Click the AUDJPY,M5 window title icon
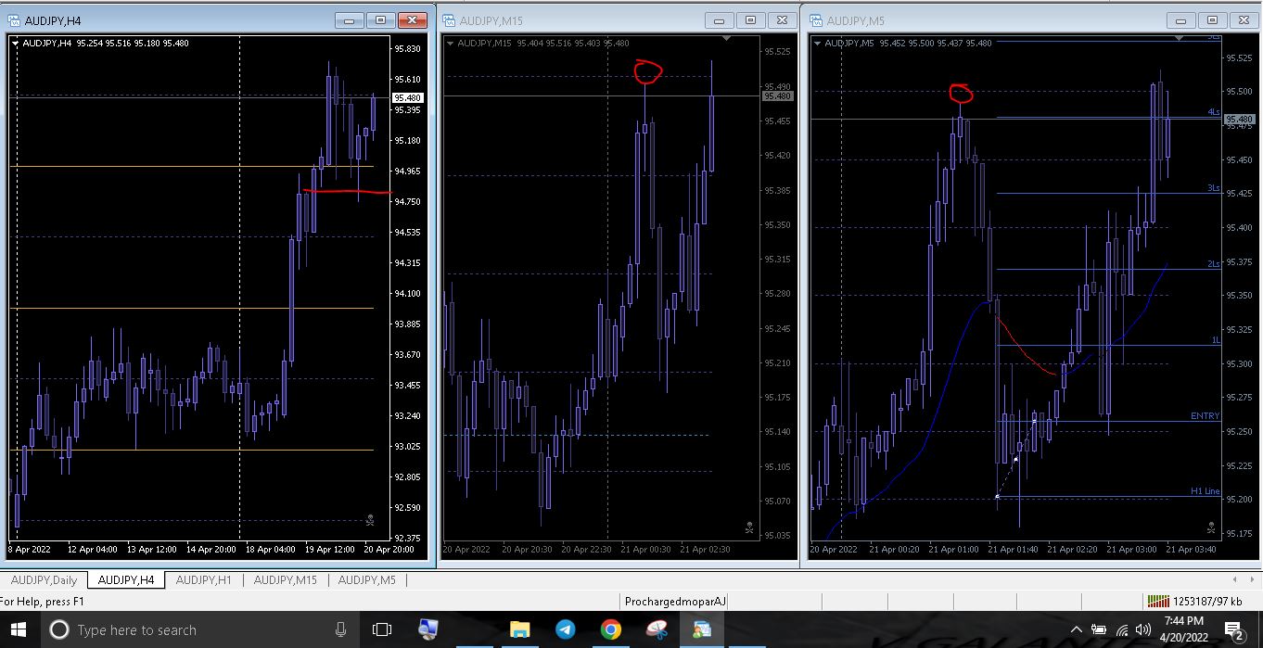 pos(817,19)
